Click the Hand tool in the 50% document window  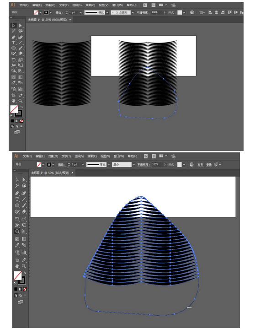pyautogui.click(x=17, y=266)
